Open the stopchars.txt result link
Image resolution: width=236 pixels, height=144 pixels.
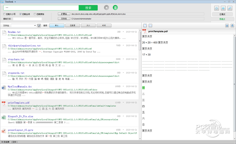(x=16, y=59)
